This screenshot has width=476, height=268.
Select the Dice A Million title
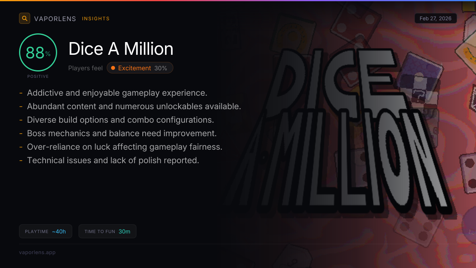point(121,49)
